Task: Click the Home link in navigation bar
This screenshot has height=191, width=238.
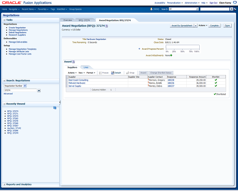Action: (x=4, y=9)
